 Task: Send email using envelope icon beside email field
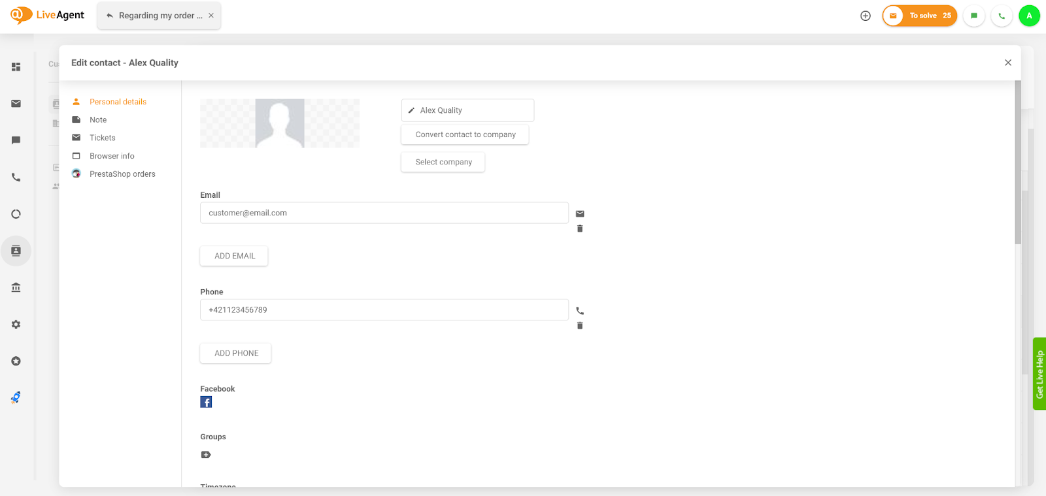point(580,213)
